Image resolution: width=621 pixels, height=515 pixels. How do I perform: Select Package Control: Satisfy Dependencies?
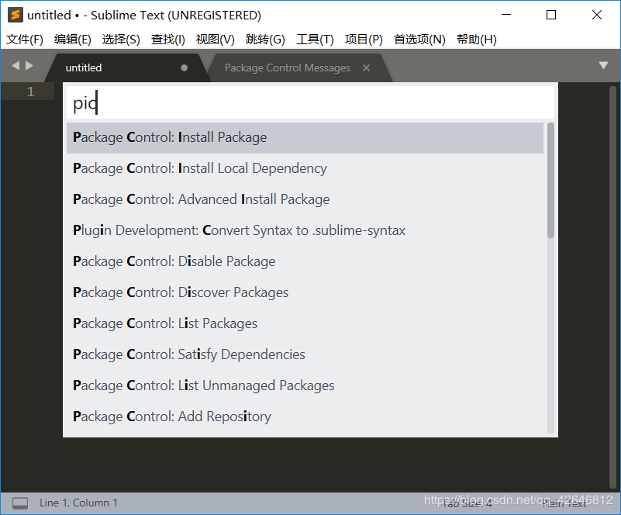pyautogui.click(x=305, y=354)
